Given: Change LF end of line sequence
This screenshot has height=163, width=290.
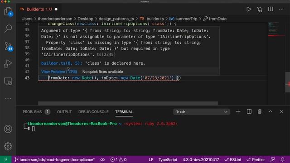Looking at the screenshot, I should (x=151, y=159).
